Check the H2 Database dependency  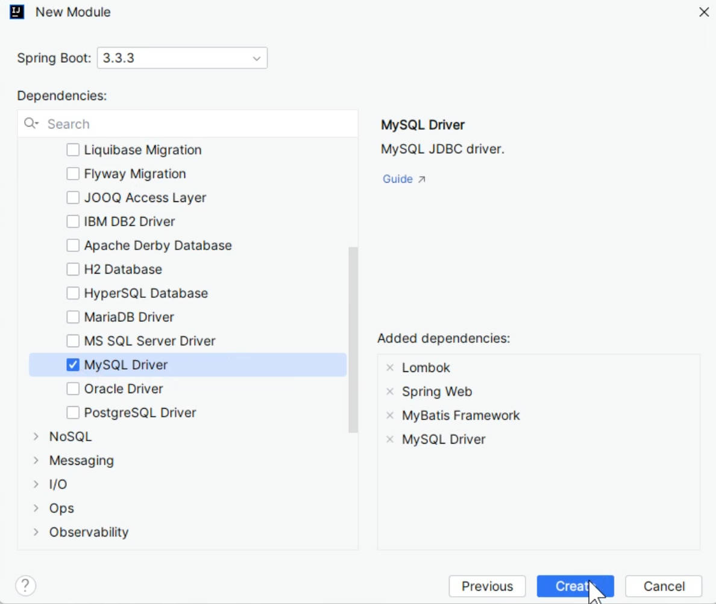pos(73,269)
